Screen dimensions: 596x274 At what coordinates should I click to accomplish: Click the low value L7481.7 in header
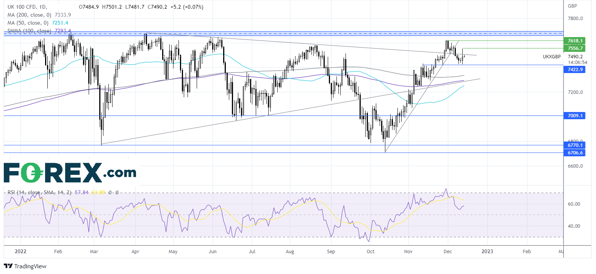click(135, 7)
